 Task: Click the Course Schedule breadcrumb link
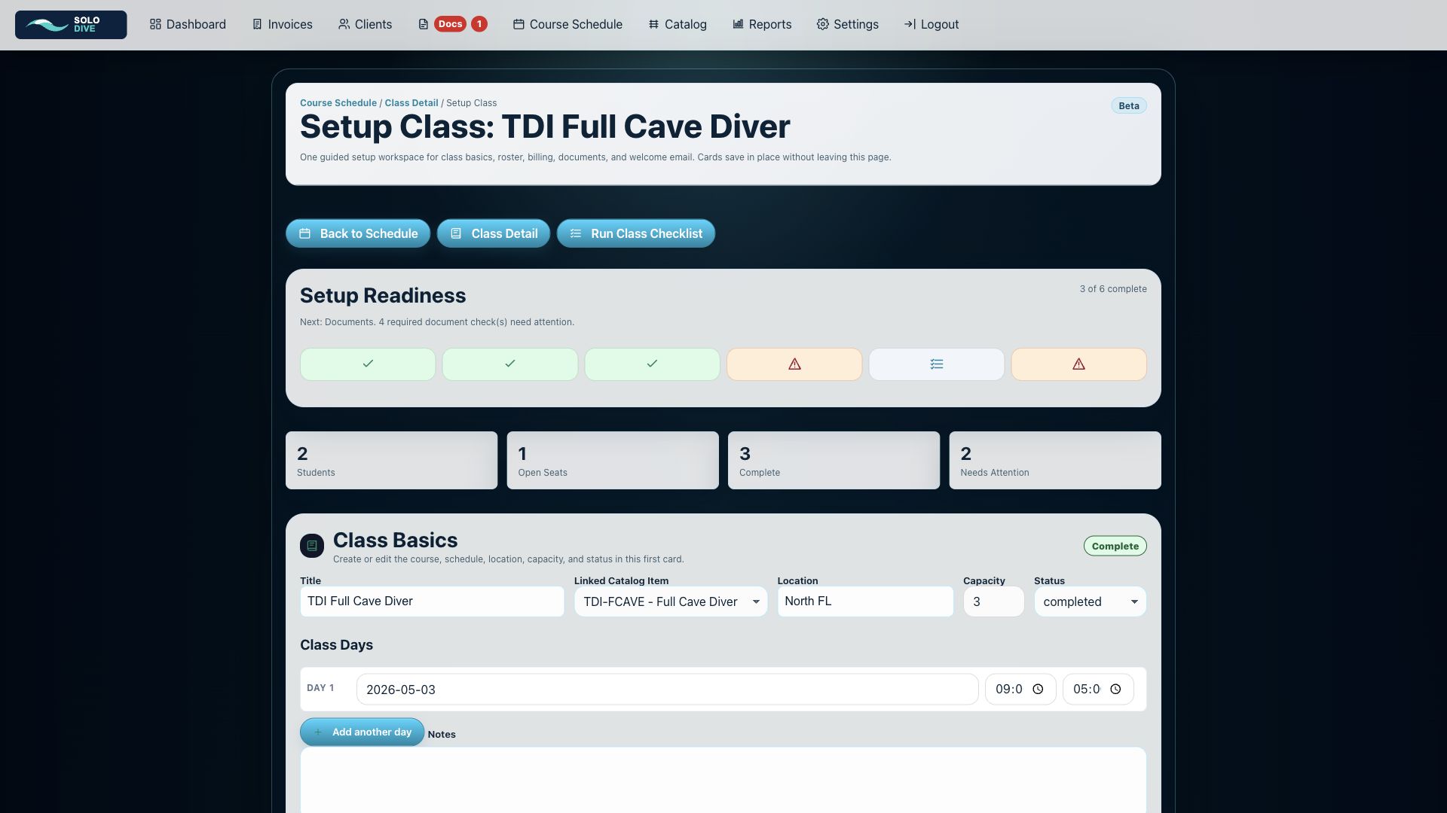click(338, 103)
